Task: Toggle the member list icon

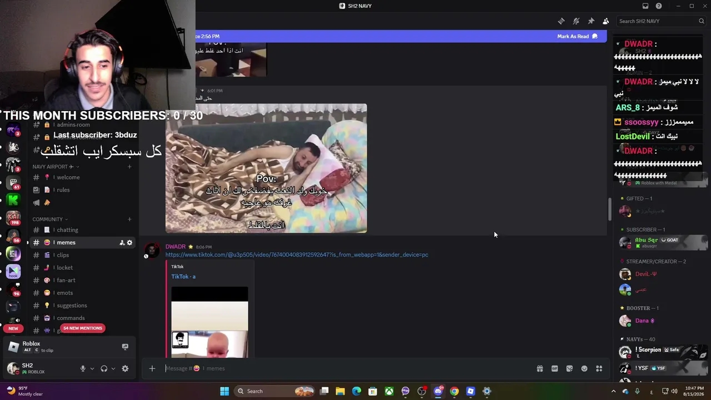Action: (x=605, y=21)
